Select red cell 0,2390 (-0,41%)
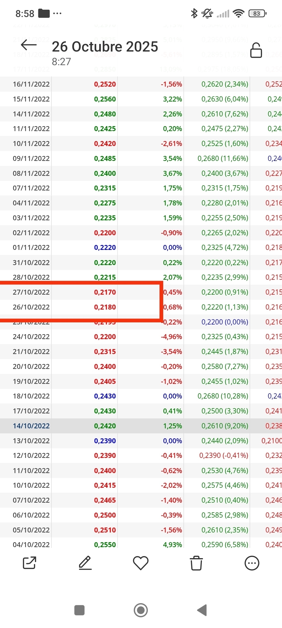282x628 pixels. click(x=224, y=456)
